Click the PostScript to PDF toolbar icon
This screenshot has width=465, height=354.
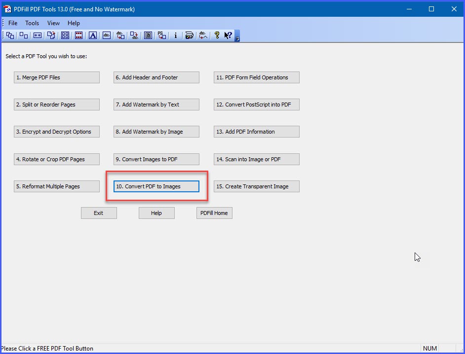161,35
